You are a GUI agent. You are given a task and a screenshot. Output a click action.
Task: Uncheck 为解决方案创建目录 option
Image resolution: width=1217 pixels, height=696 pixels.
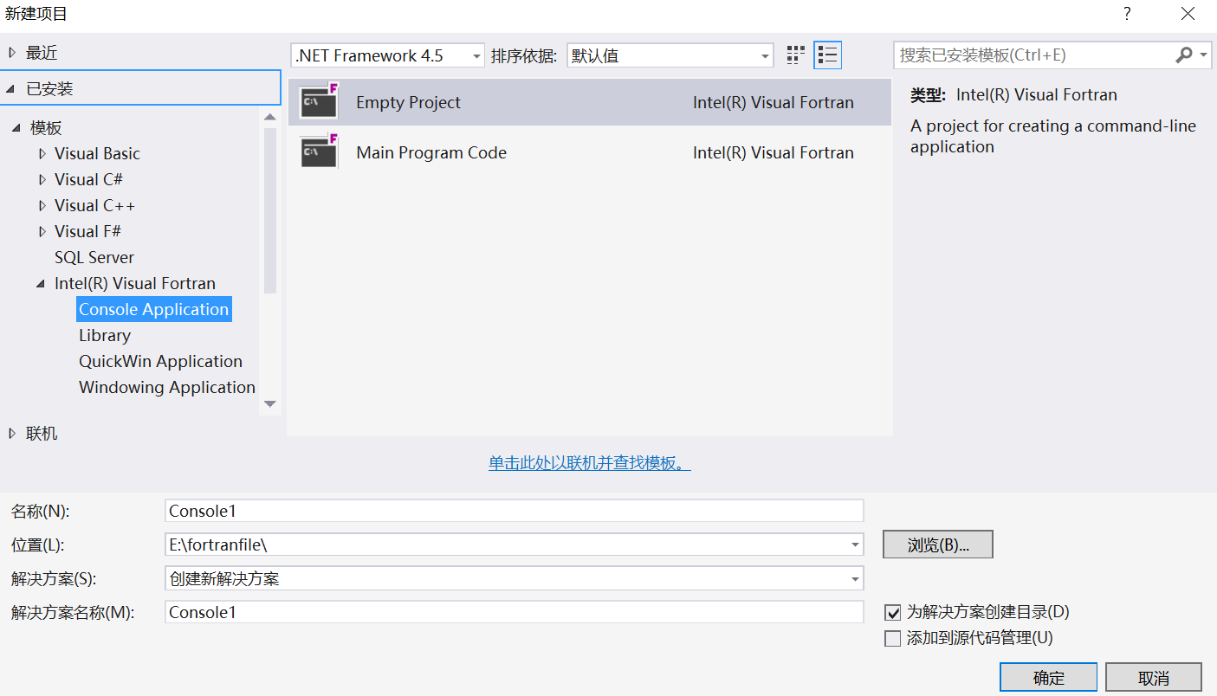[x=893, y=612]
